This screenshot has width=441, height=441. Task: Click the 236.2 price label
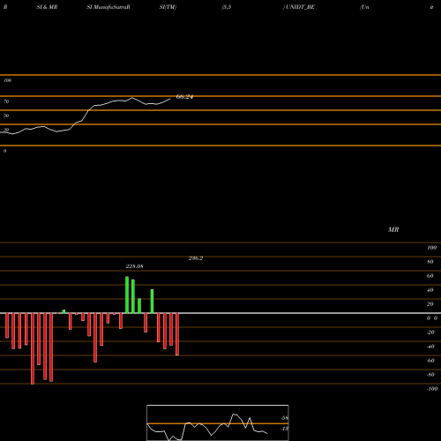coord(196,258)
